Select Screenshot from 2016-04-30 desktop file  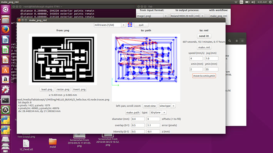coord(108,140)
